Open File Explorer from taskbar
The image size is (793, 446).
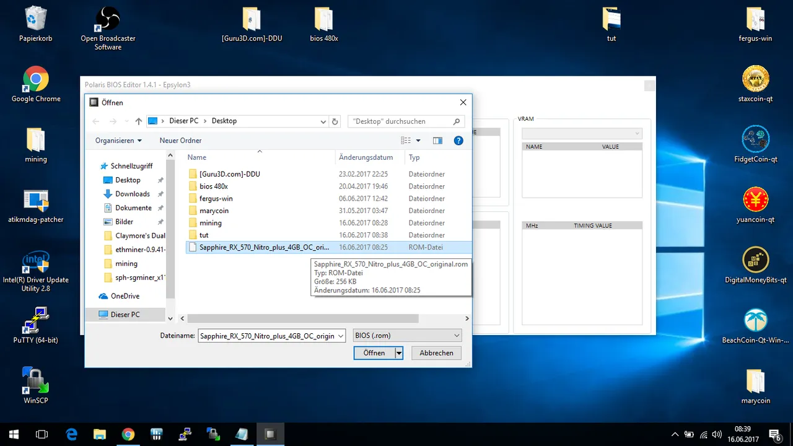pyautogui.click(x=100, y=434)
